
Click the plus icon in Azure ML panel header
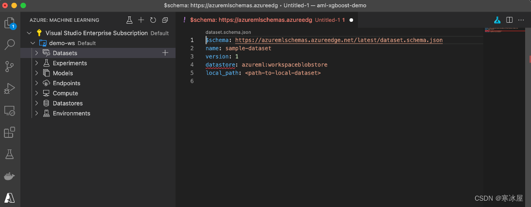[141, 20]
